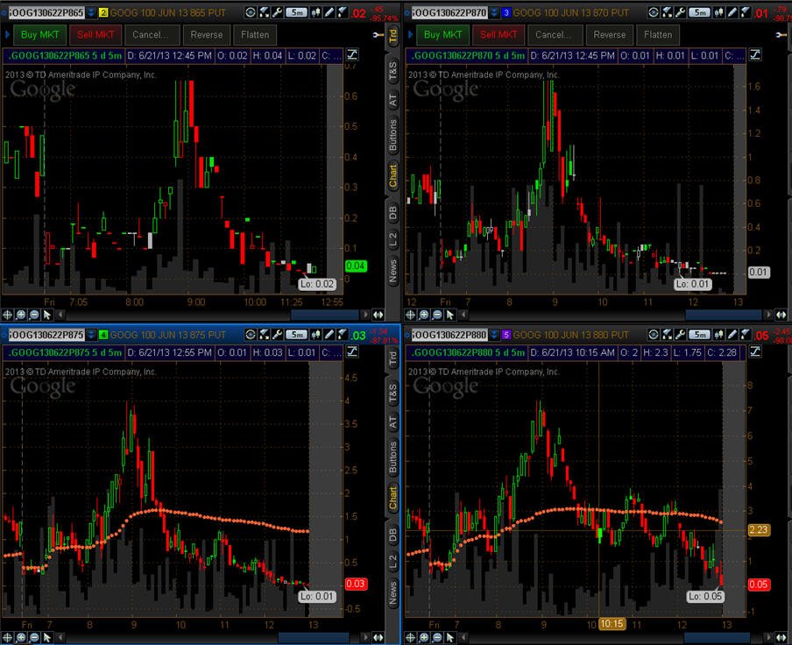Open the quick study flask in P865 chart
This screenshot has width=792, height=645.
342,12
